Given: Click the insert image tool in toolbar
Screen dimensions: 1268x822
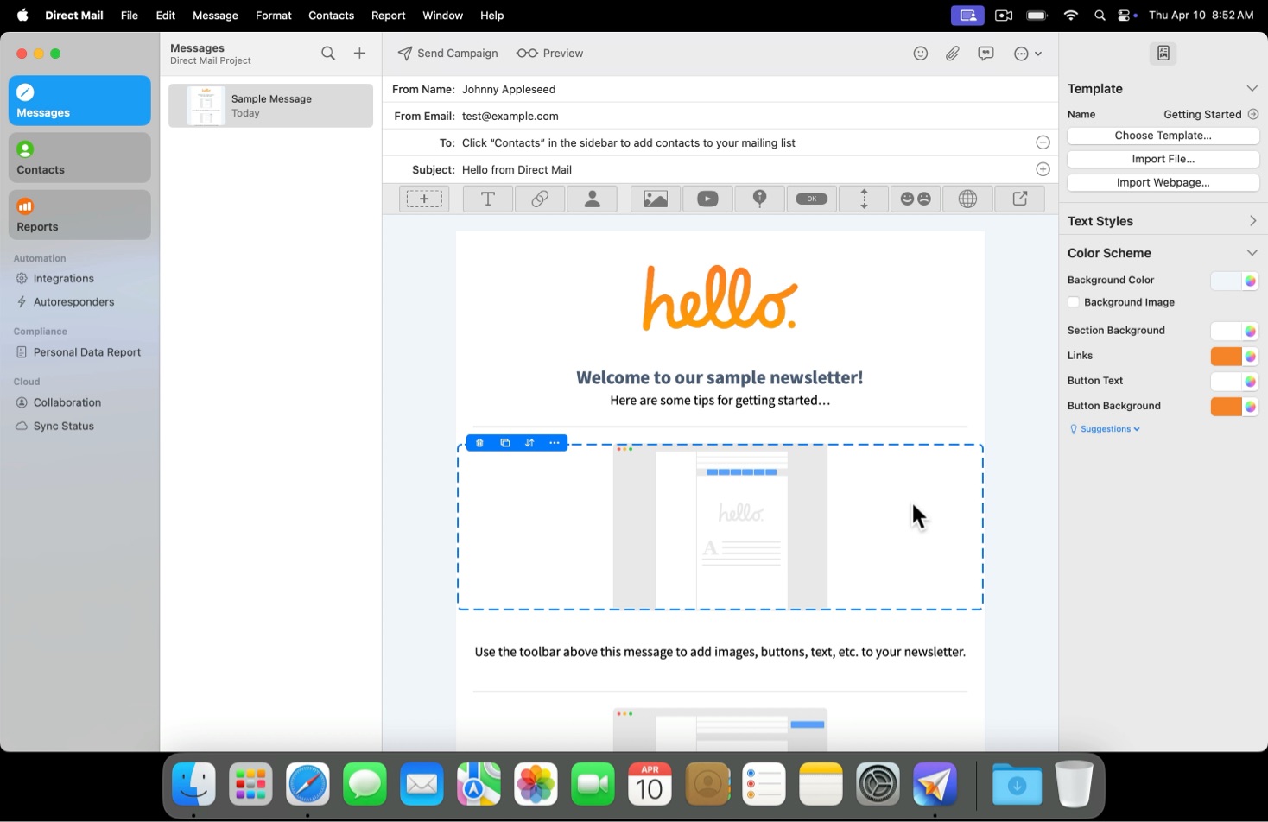Looking at the screenshot, I should pyautogui.click(x=656, y=199).
